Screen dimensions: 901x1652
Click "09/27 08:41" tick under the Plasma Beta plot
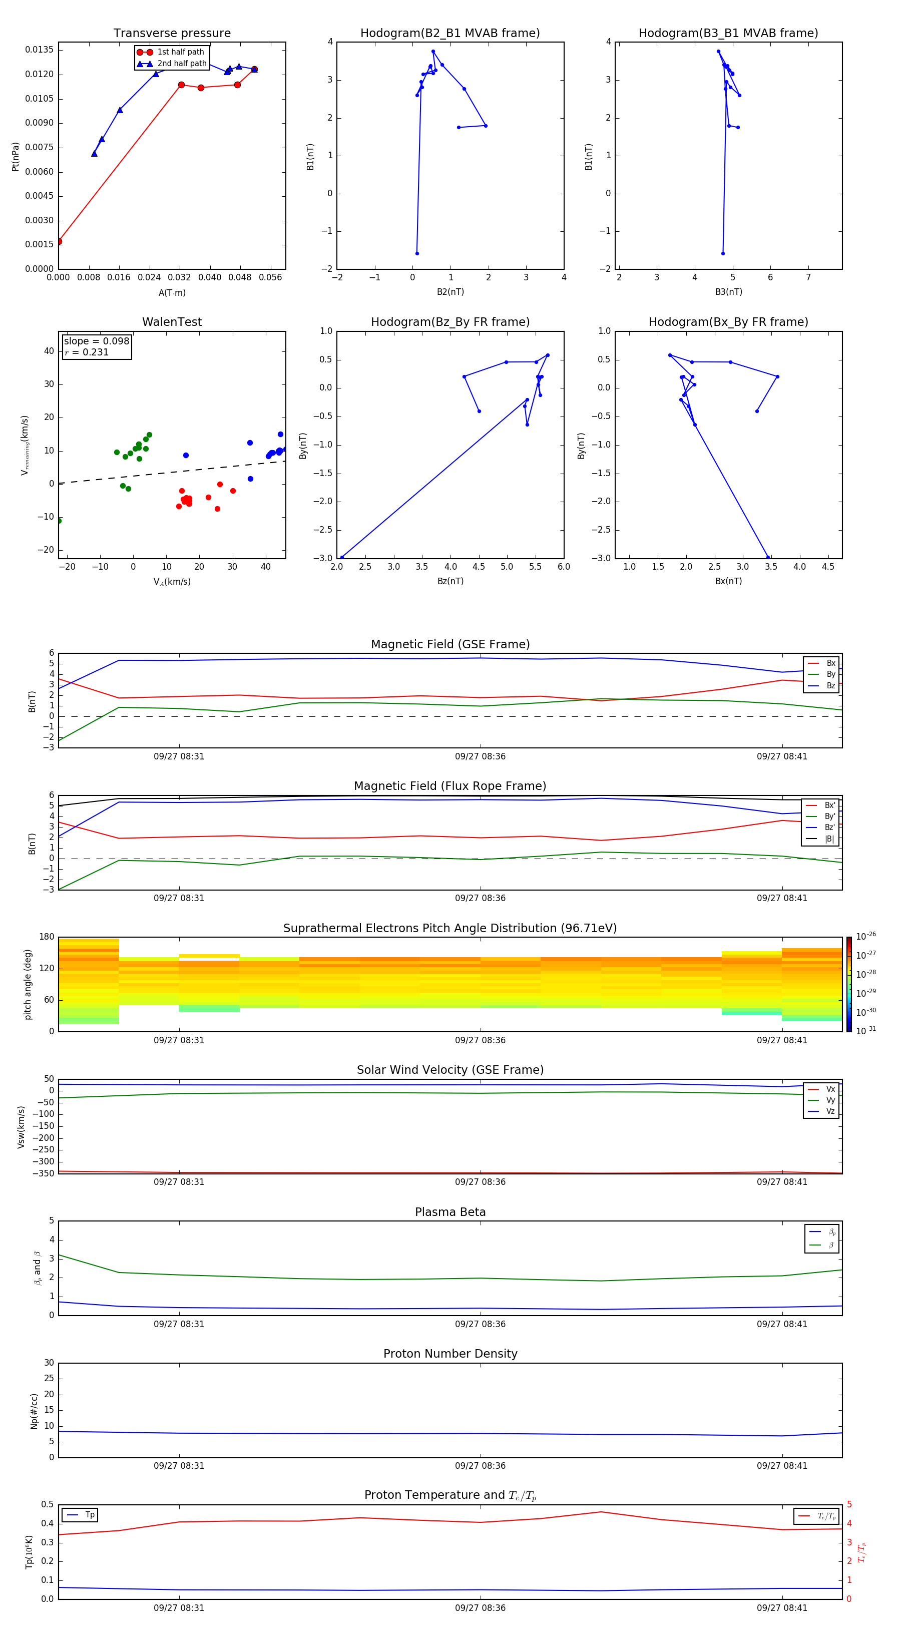tap(782, 1324)
